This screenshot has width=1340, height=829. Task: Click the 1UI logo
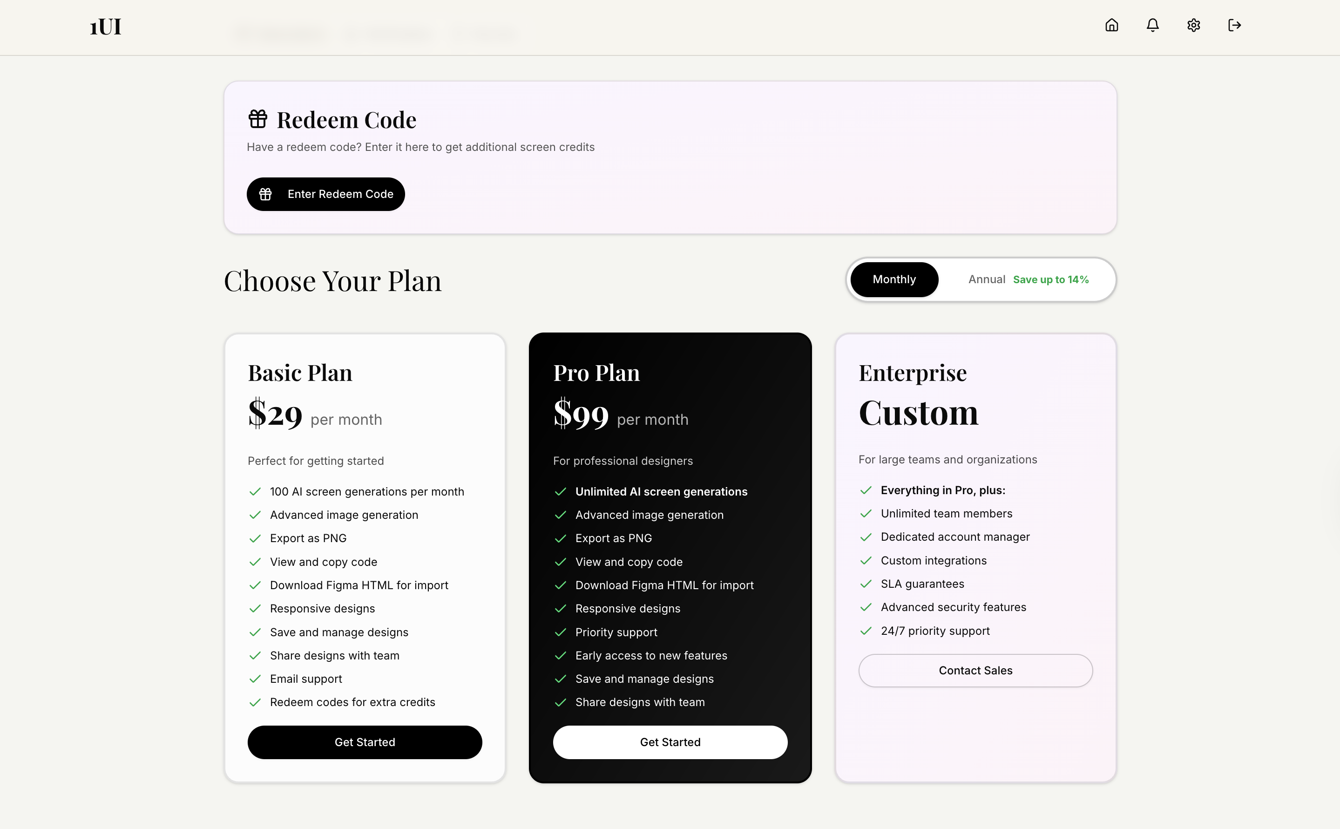105,27
